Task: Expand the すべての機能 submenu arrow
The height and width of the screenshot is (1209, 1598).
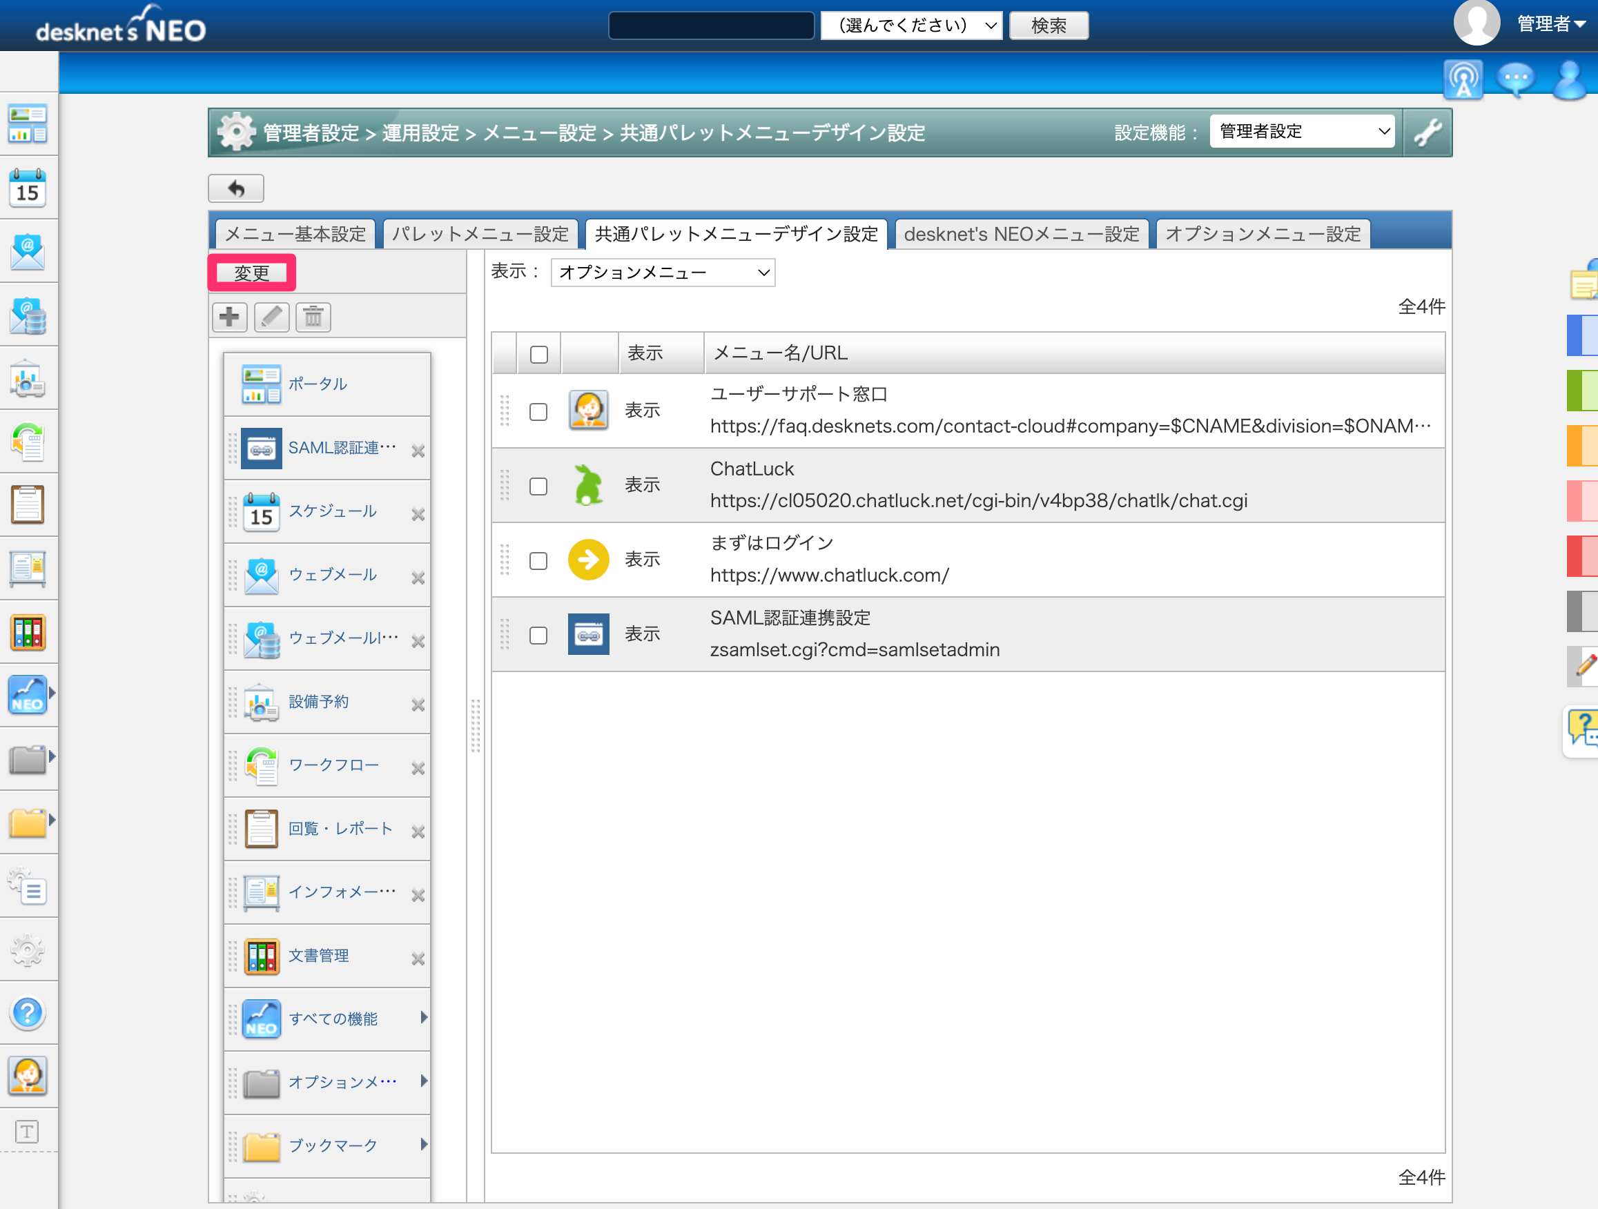Action: click(424, 1018)
